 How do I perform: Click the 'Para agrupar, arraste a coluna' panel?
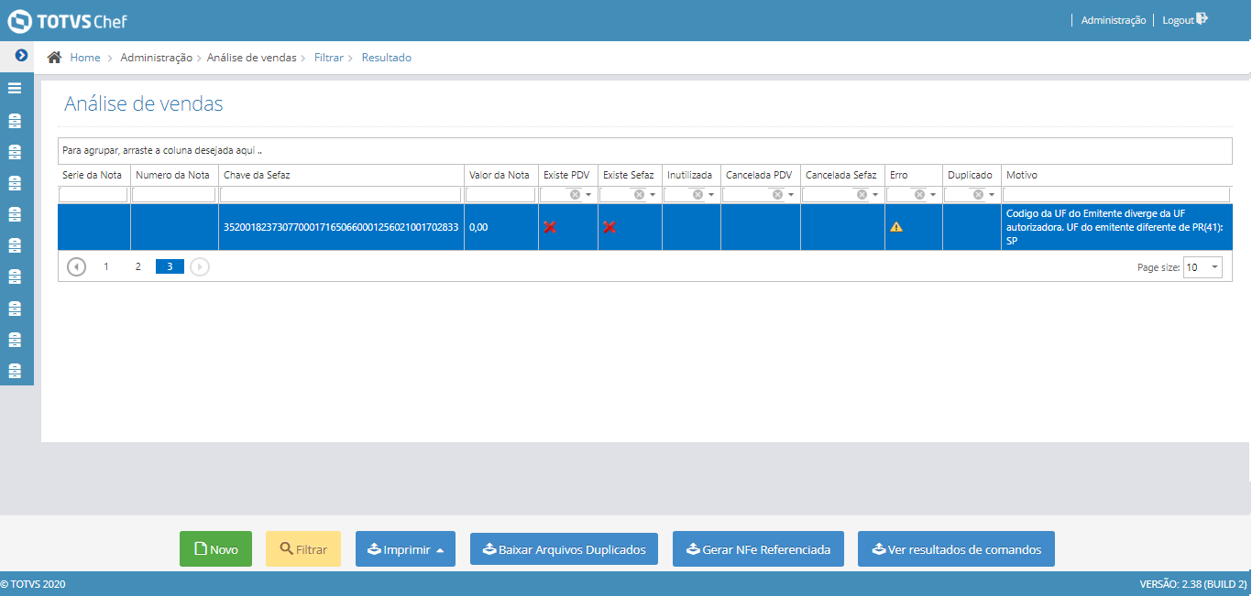point(645,150)
